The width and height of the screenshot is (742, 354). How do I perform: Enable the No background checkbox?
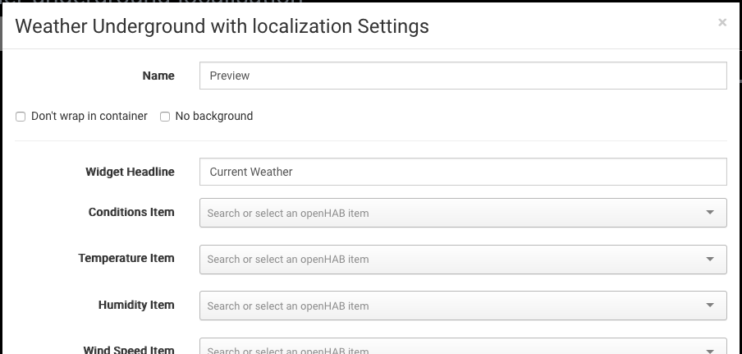[165, 117]
